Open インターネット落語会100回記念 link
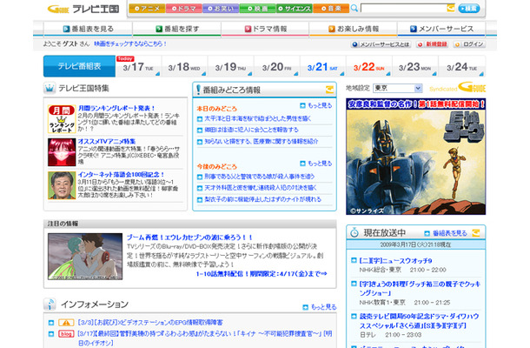Screen dimensions: 530x348 coord(121,174)
